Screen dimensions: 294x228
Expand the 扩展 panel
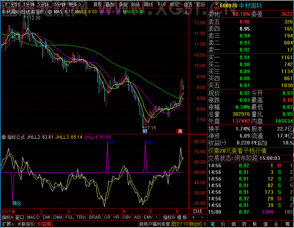tap(8, 224)
